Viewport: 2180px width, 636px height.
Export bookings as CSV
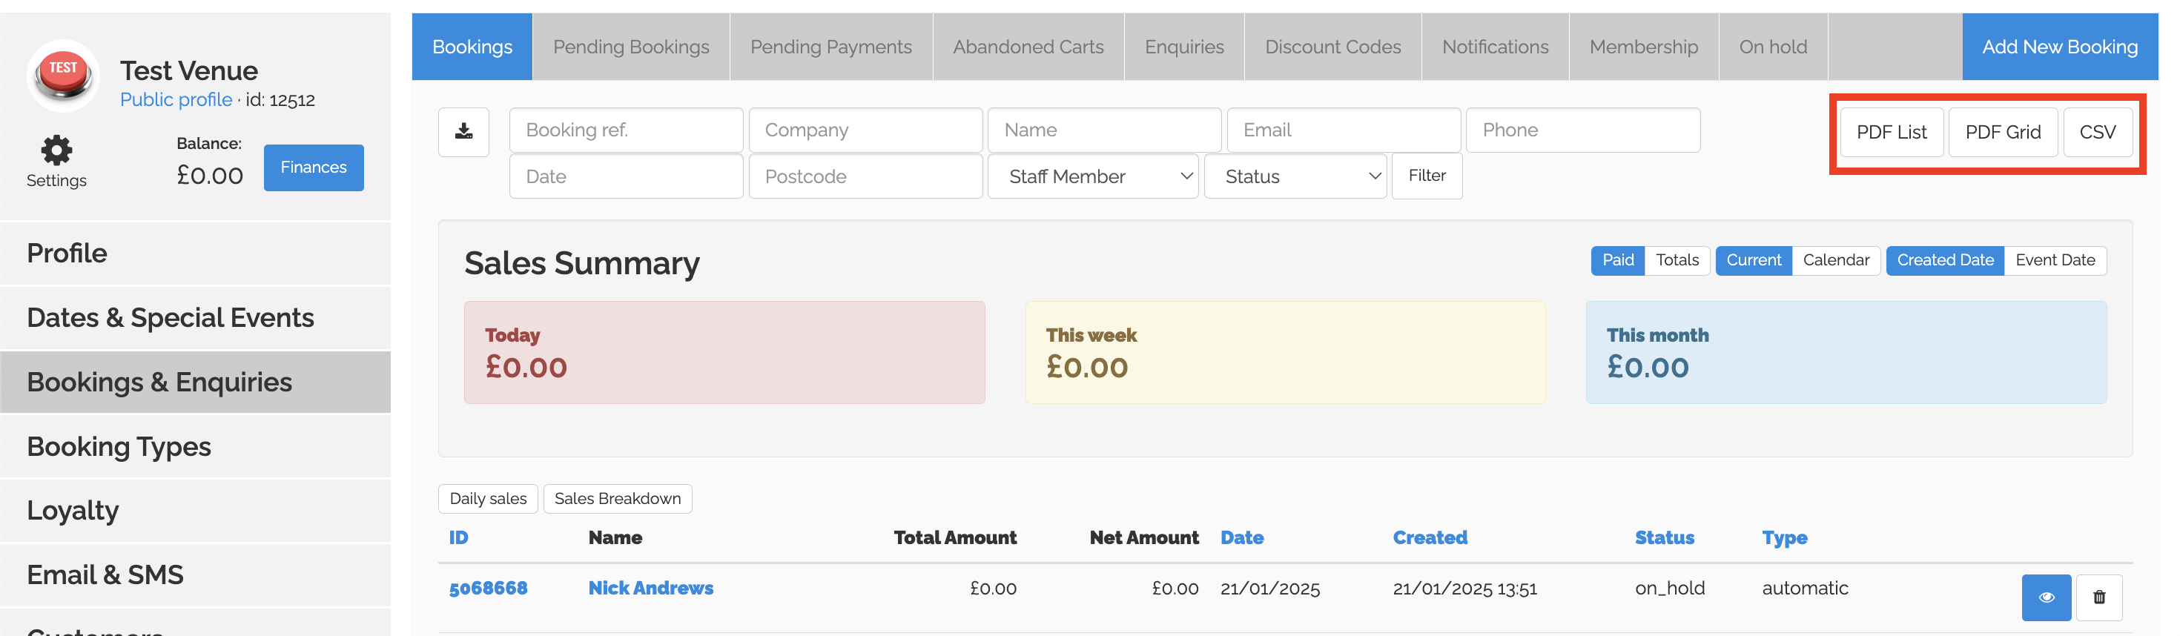coord(2097,133)
